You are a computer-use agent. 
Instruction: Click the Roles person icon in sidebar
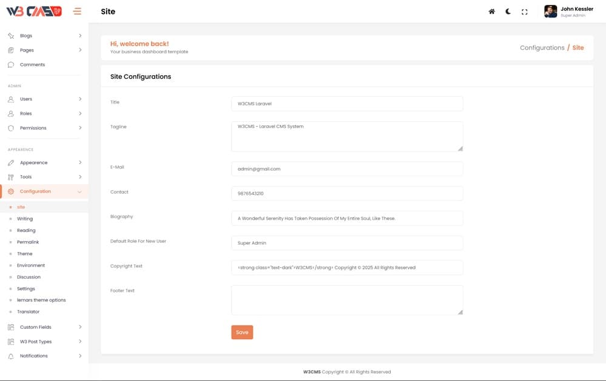click(11, 114)
